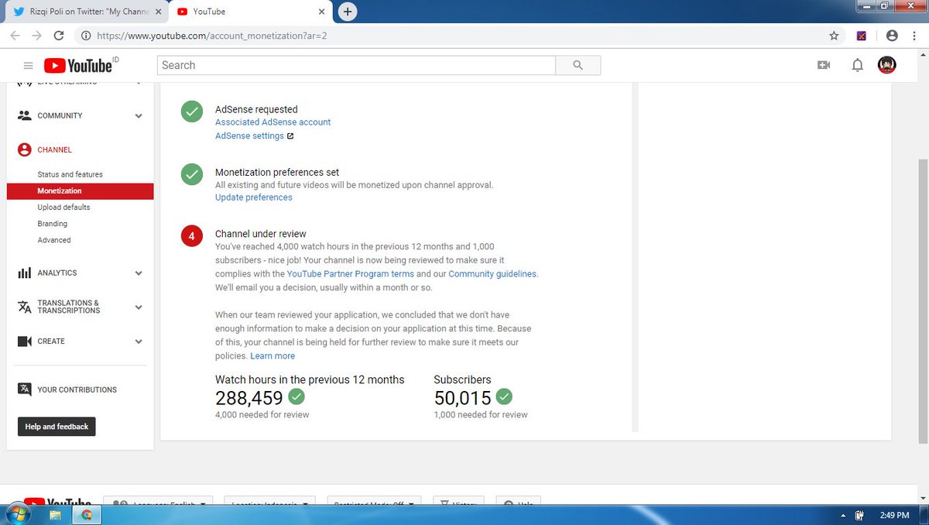Viewport: 929px width, 525px height.
Task: Click green check beside 288,459 watch hours
Action: pyautogui.click(x=297, y=396)
